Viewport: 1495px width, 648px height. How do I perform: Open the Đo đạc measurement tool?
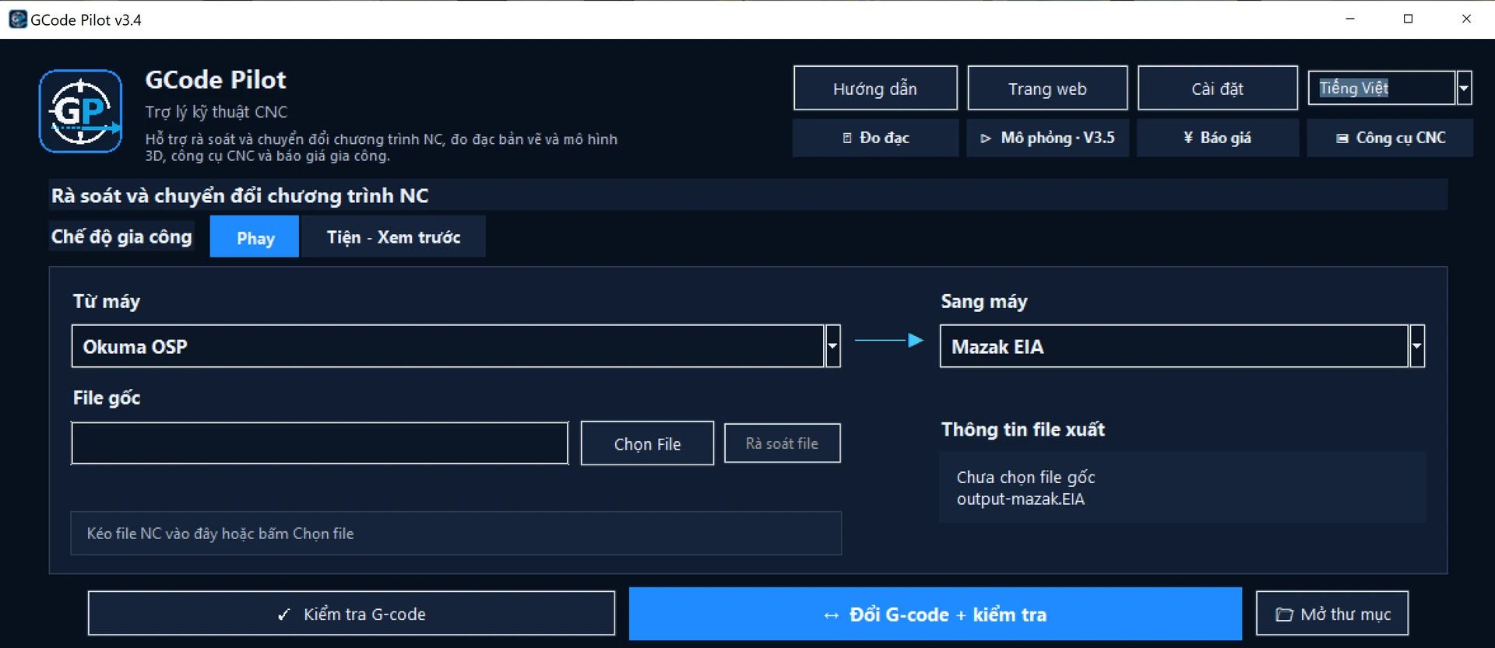875,138
